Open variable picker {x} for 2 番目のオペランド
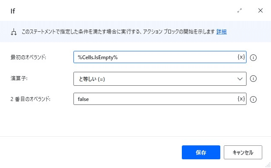 [241, 99]
